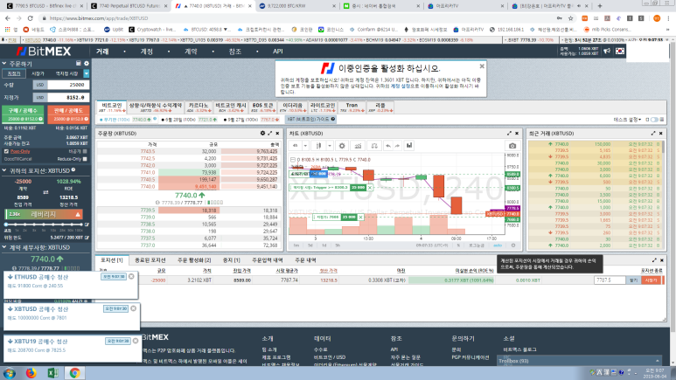Open order book (주문장) settings gear
Viewport: 676px width, 380px height.
point(262,134)
